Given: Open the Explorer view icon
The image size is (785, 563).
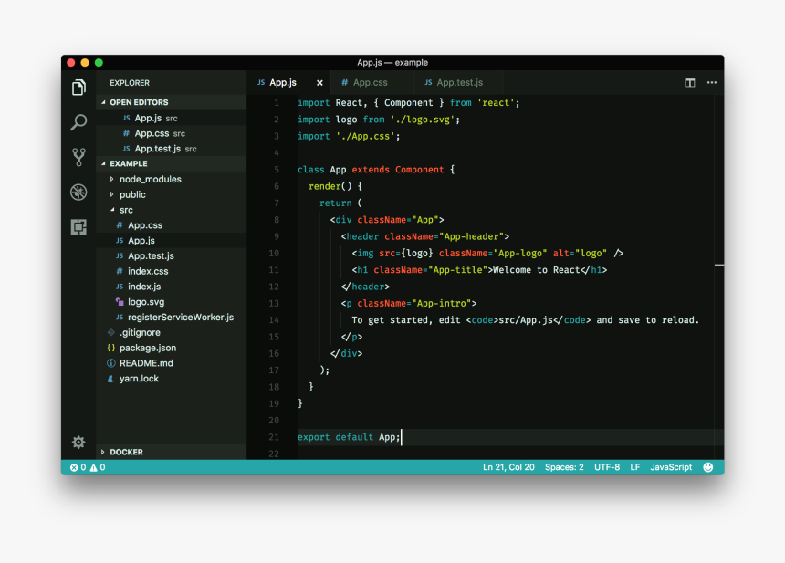Looking at the screenshot, I should [x=78, y=88].
